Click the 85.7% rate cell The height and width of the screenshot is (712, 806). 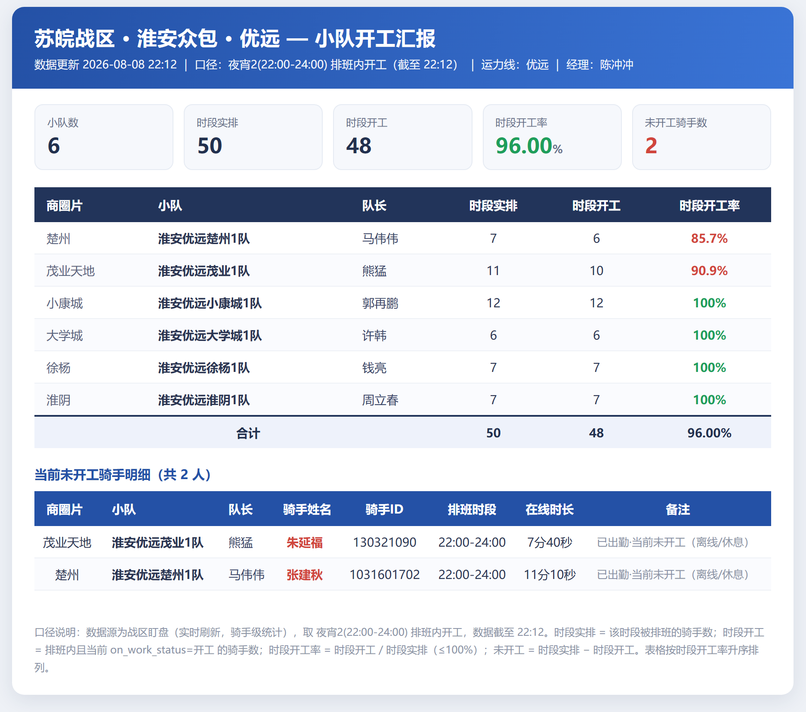pyautogui.click(x=709, y=238)
